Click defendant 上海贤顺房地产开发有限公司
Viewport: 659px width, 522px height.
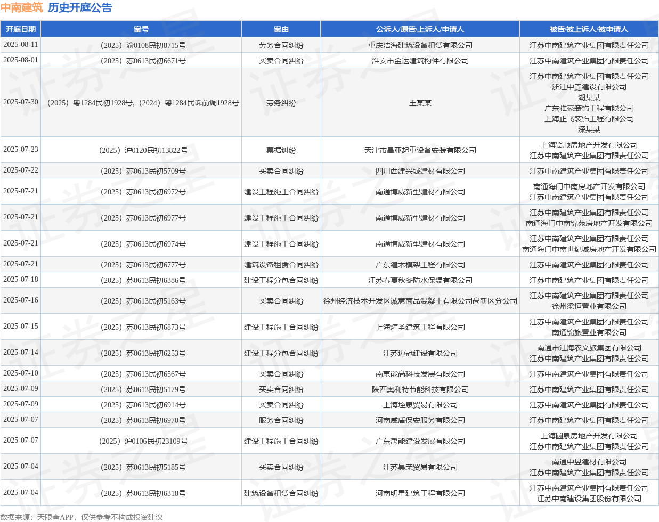[x=589, y=145]
